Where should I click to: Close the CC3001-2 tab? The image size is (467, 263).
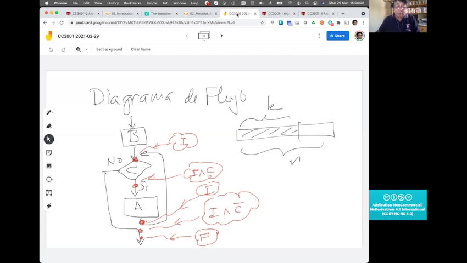(98, 13)
